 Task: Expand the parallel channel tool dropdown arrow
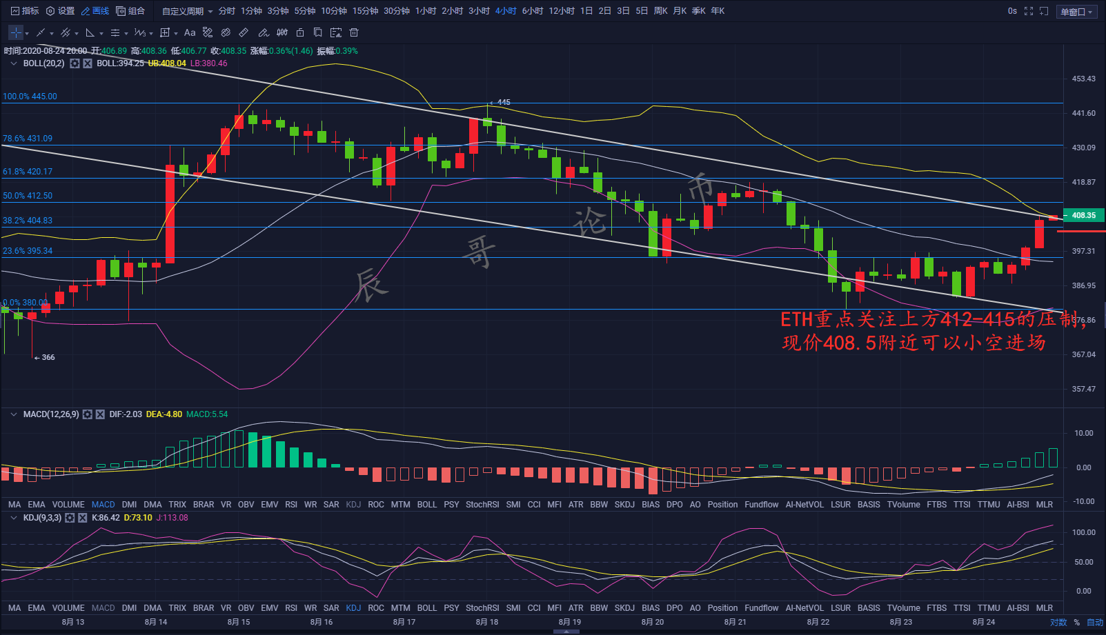[77, 33]
